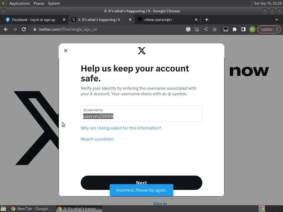Close the New userscript tab
Screen dimensions: 283x212
point(196,20)
